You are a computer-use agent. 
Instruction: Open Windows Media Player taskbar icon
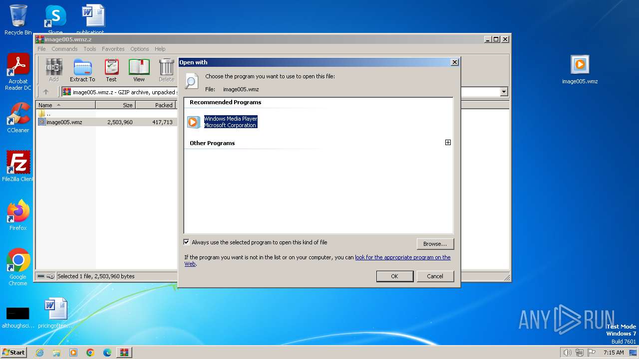tap(73, 353)
